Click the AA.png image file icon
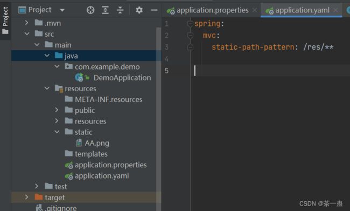The image size is (350, 211). pyautogui.click(x=79, y=143)
